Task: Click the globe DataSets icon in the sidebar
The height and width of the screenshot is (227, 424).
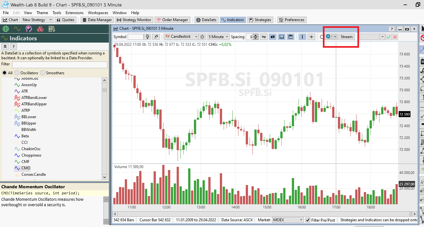Action: [x=5, y=28]
